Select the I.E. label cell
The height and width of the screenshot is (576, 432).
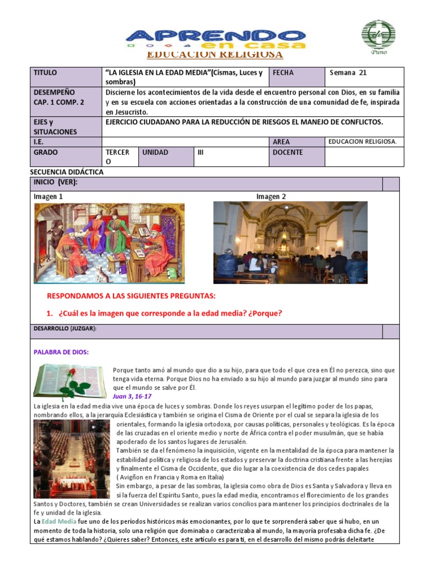[66, 142]
